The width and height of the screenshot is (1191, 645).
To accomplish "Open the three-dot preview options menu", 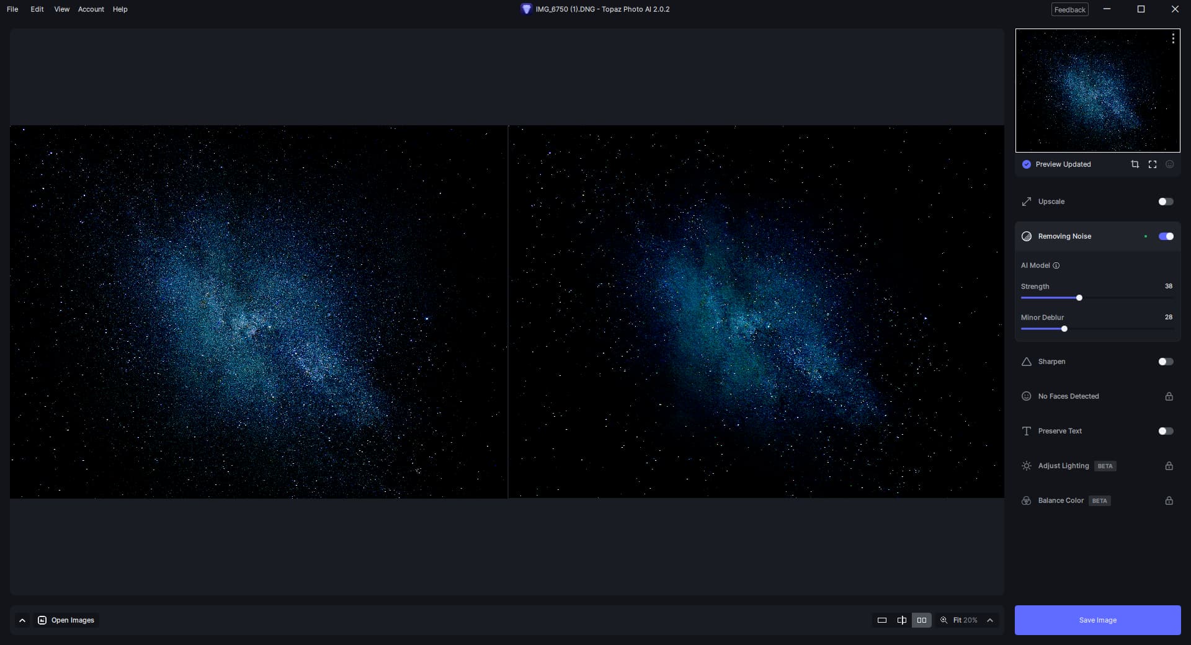I will click(1172, 38).
